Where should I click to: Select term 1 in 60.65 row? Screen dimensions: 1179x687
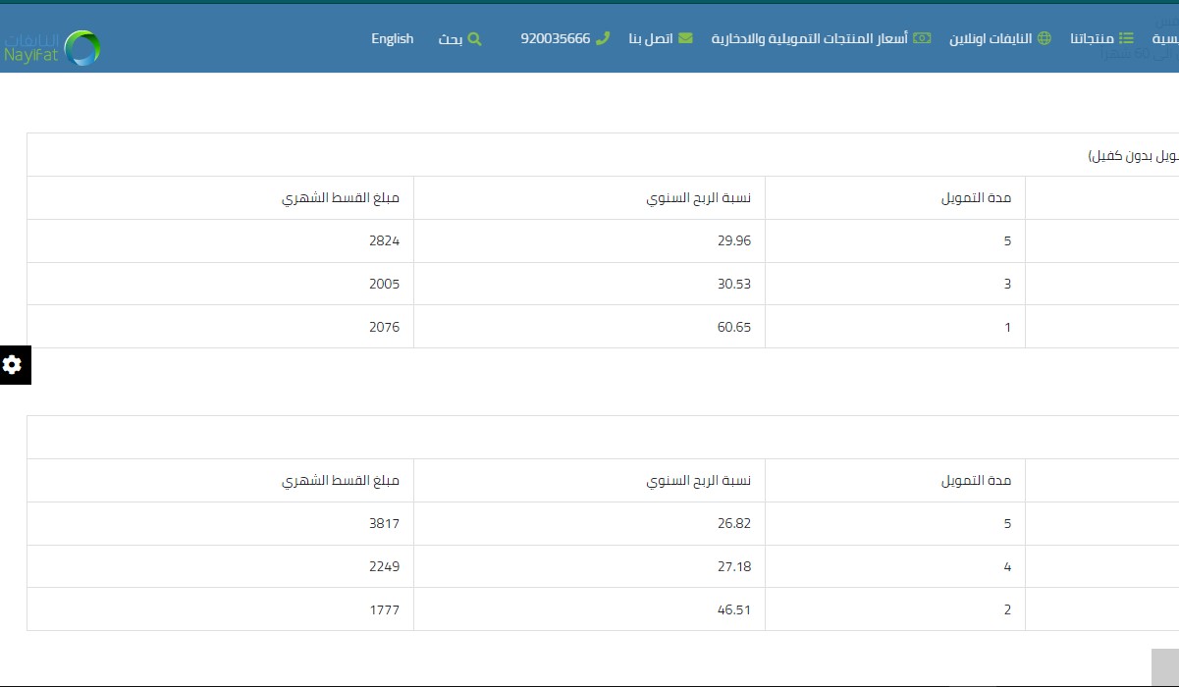[1008, 328]
